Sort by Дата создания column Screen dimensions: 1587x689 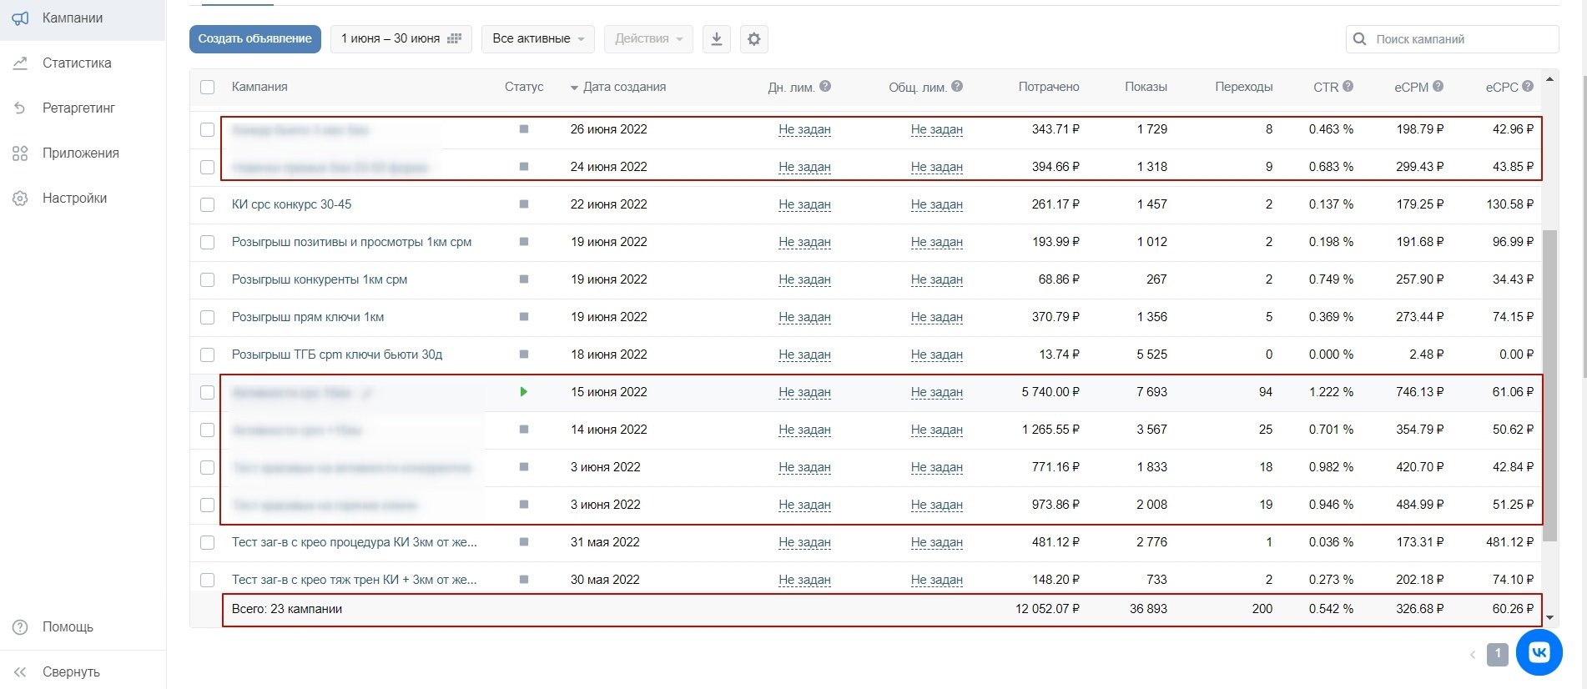623,87
